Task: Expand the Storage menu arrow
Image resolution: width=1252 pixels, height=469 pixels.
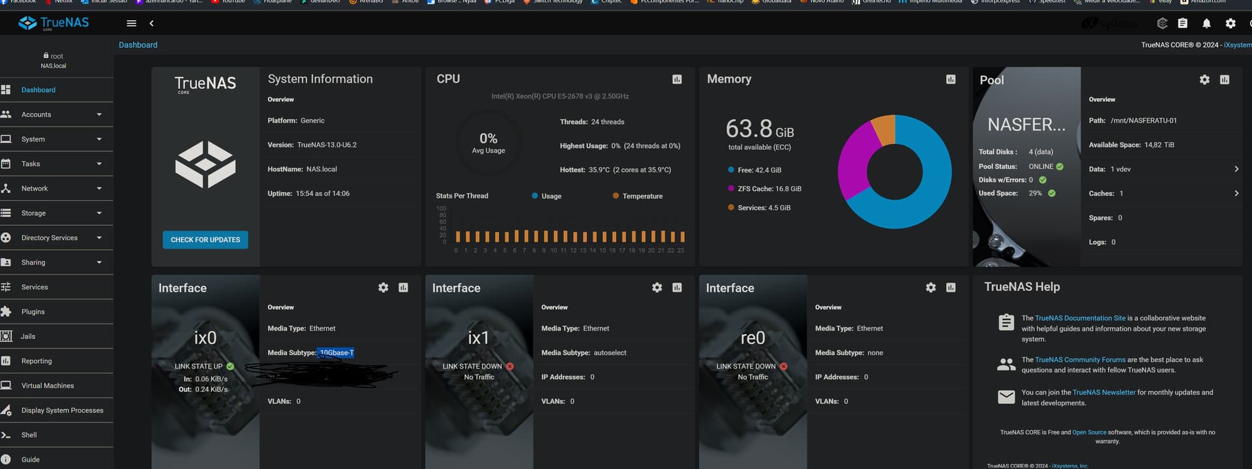Action: point(99,213)
